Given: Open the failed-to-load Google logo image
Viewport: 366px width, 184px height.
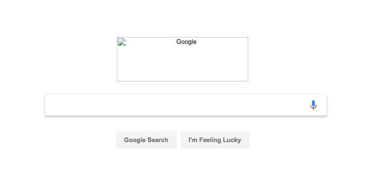Looking at the screenshot, I should (183, 59).
